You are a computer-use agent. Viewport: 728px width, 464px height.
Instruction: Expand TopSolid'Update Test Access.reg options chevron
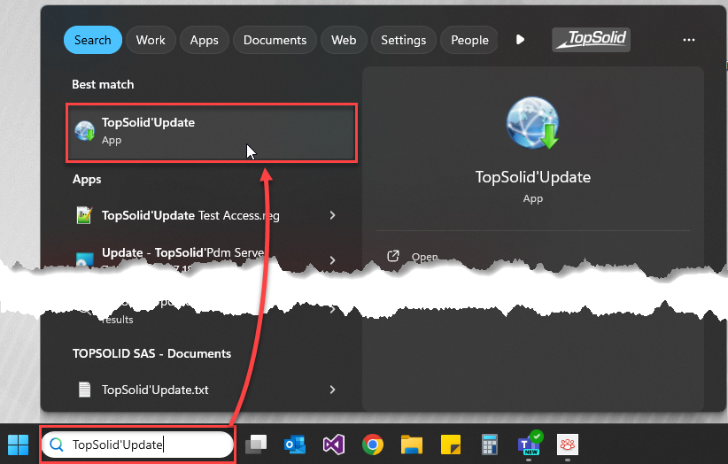(332, 215)
